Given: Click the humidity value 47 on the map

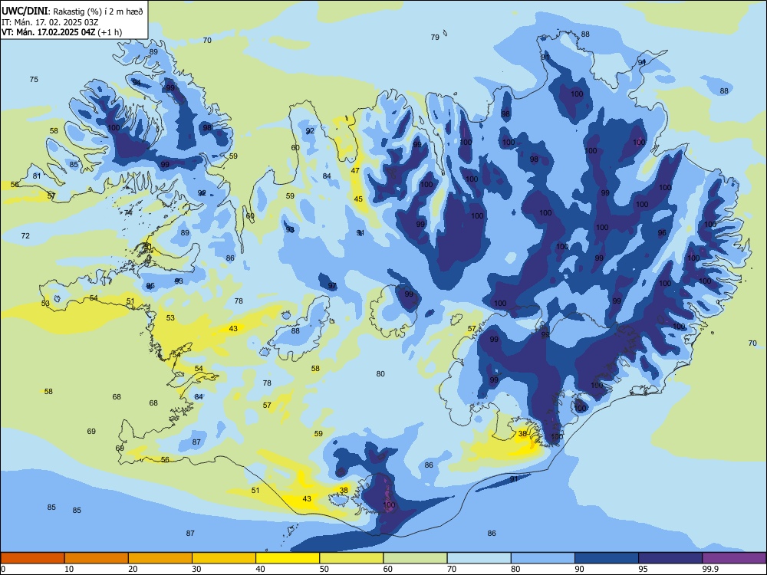Looking at the screenshot, I should click(x=355, y=171).
